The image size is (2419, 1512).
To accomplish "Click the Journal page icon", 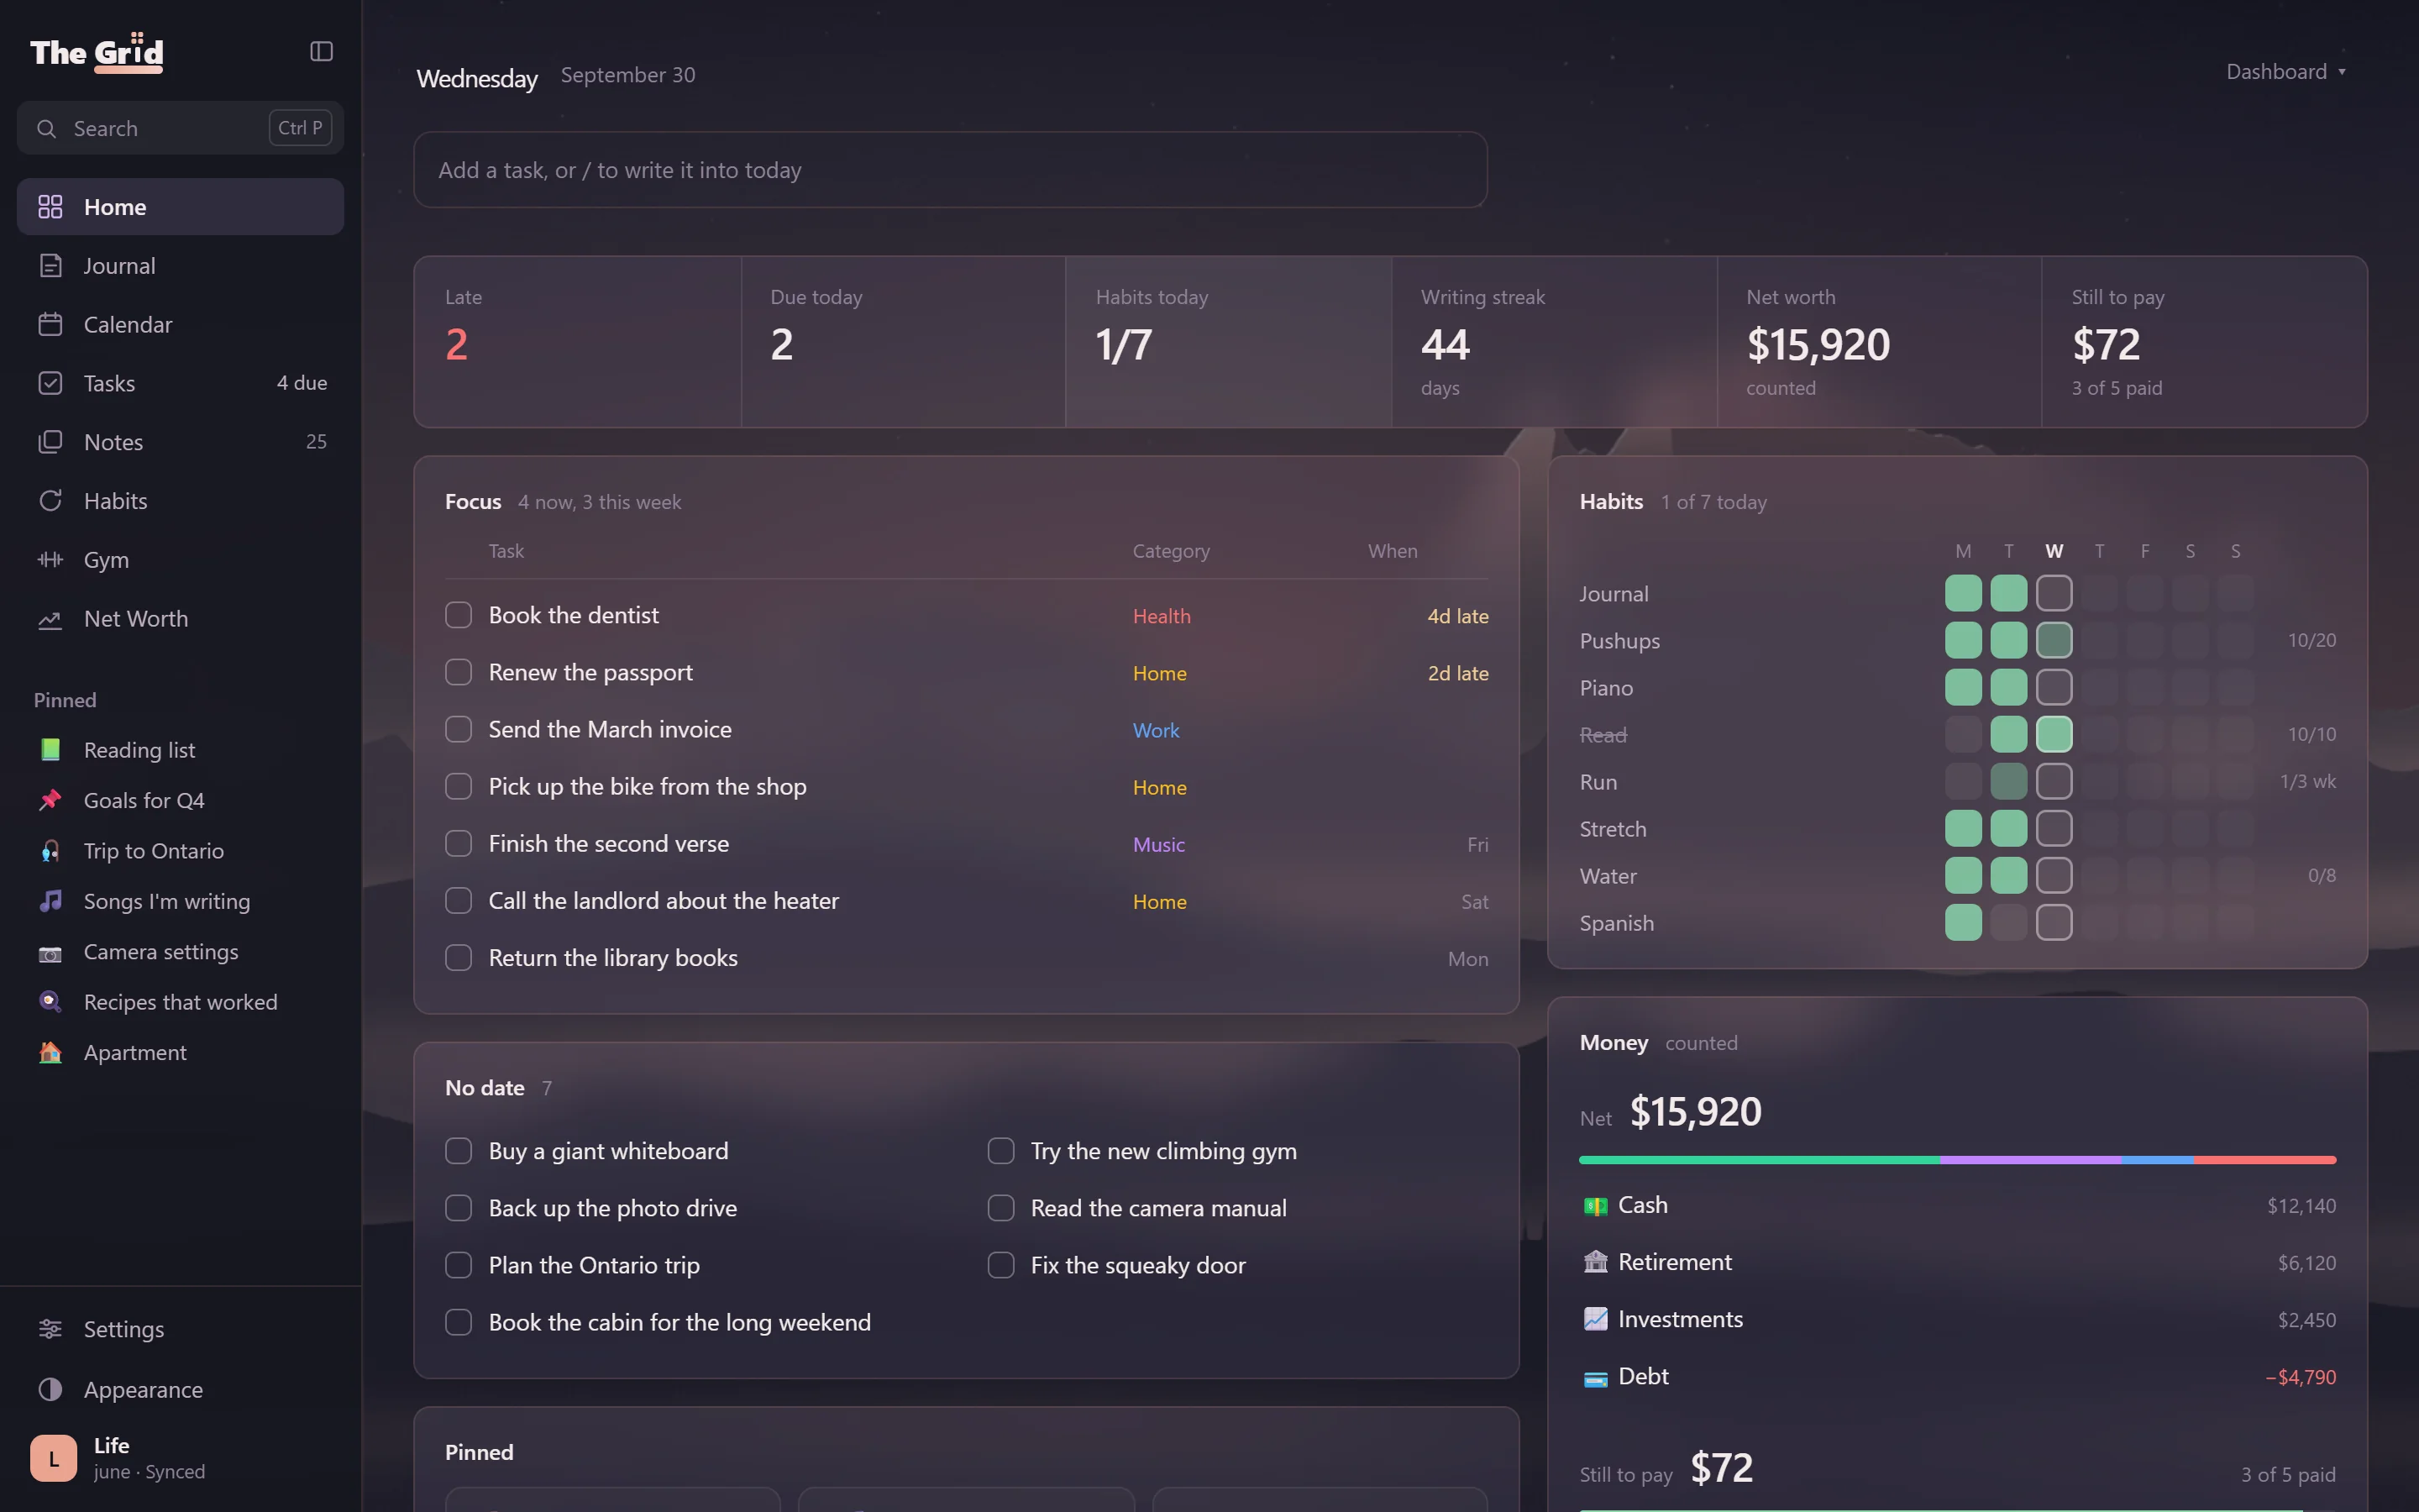I will [x=50, y=266].
